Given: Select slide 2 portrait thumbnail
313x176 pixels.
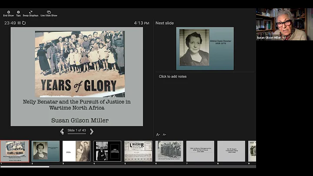Looking at the screenshot, I should pos(46,151).
